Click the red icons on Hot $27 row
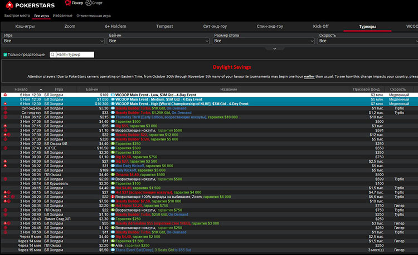 click(x=7, y=192)
